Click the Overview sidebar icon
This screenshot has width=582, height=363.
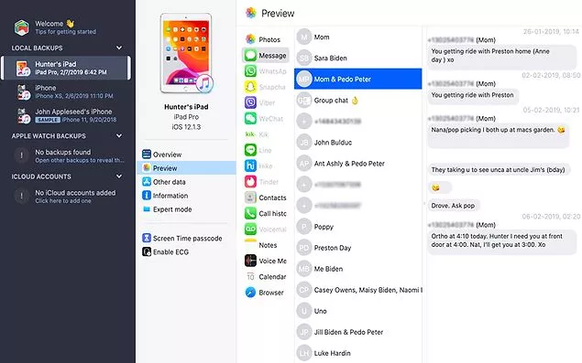147,155
